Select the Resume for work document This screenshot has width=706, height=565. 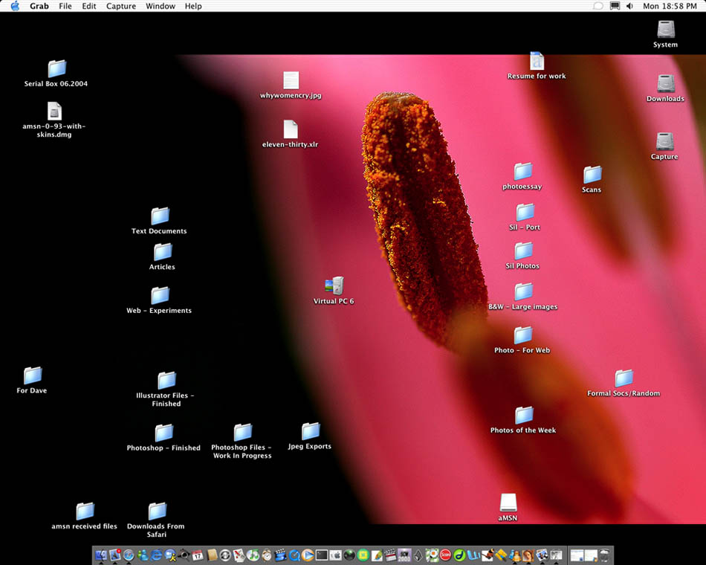[x=537, y=61]
